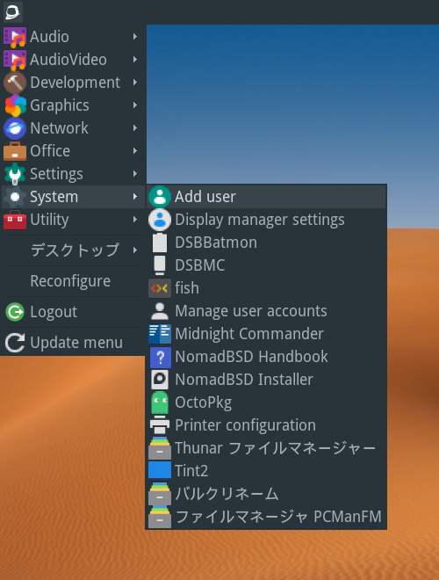439x580 pixels.
Task: Open the Audio menu category
Action: pos(73,37)
